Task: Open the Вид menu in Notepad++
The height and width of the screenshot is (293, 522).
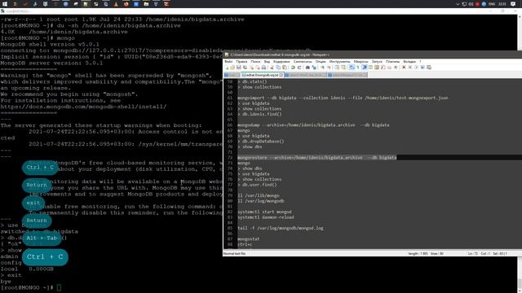Action: 267,62
